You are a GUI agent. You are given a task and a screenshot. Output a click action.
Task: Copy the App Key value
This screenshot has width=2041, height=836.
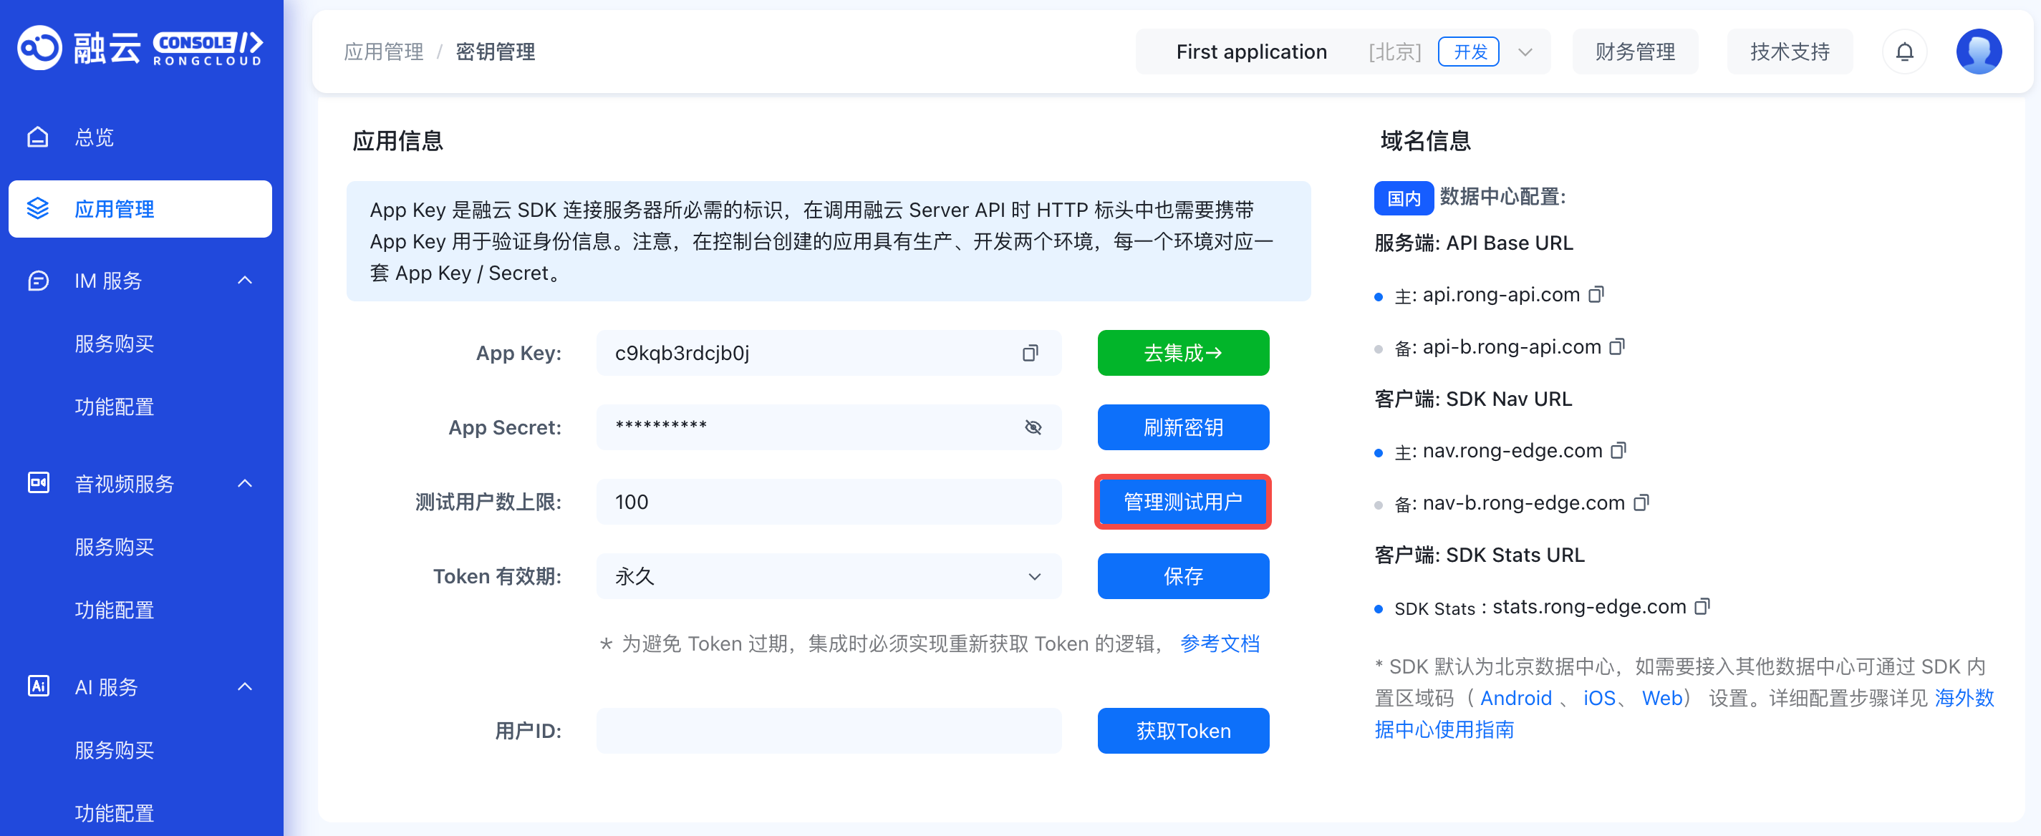[x=1029, y=353]
